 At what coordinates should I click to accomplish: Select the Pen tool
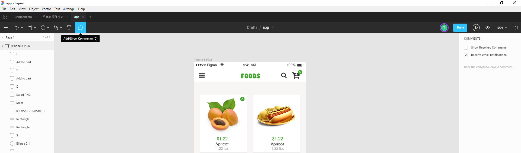click(56, 28)
